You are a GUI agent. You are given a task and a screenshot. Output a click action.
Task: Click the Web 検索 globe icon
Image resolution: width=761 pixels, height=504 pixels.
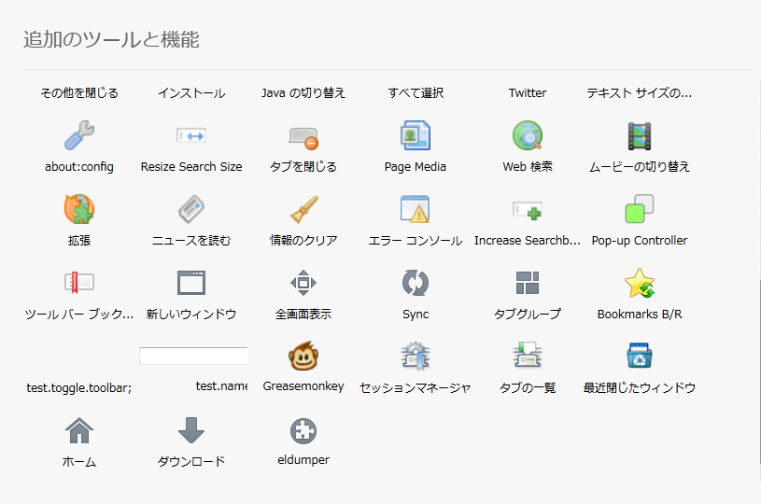click(528, 135)
